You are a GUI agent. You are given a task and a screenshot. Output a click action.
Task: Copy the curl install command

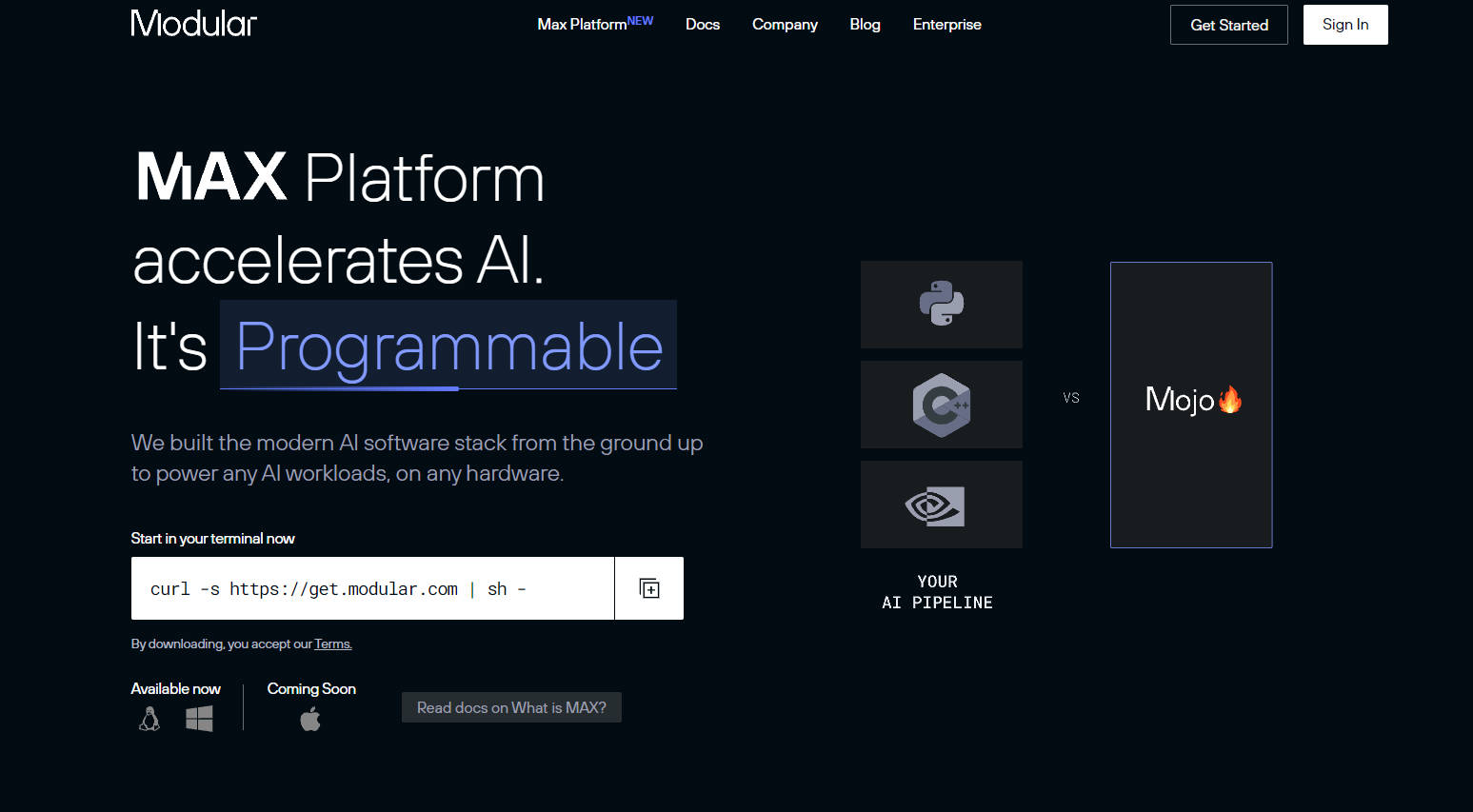[649, 588]
